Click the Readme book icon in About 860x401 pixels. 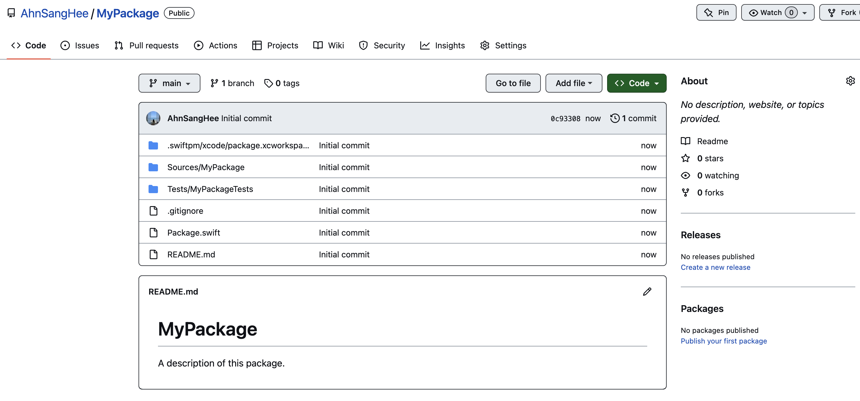tap(686, 141)
